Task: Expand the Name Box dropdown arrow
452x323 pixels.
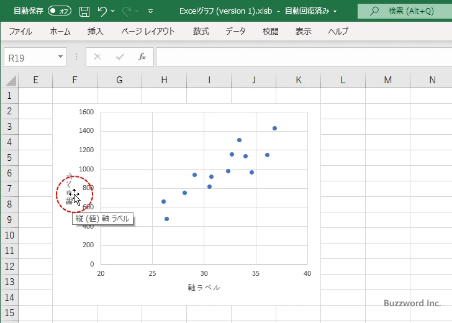Action: pos(60,57)
